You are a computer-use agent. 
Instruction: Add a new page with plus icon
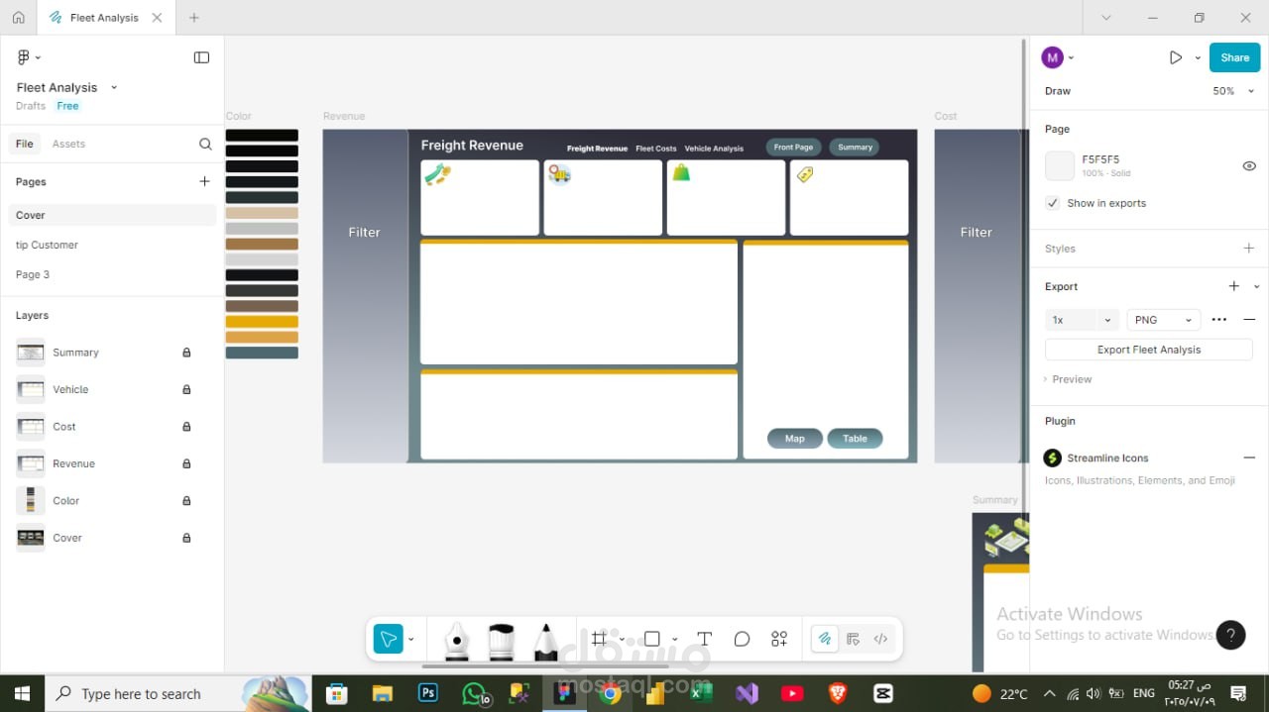pos(204,181)
